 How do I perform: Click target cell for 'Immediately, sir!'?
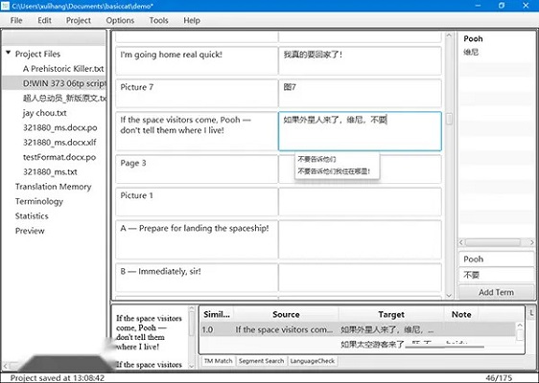[x=360, y=278]
